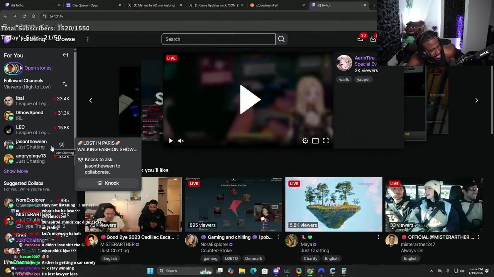Select ibai followed channel
Image resolution: width=494 pixels, height=277 pixels.
point(37,101)
